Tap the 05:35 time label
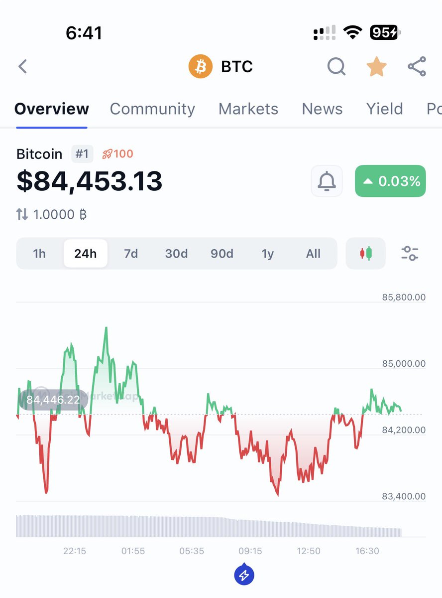The image size is (442, 598). point(192,551)
